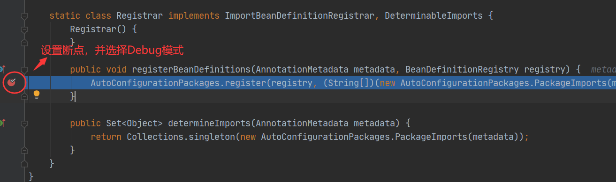
Task: Collapse the registerBeanDefinitions method fold marker
Action: tap(24, 70)
